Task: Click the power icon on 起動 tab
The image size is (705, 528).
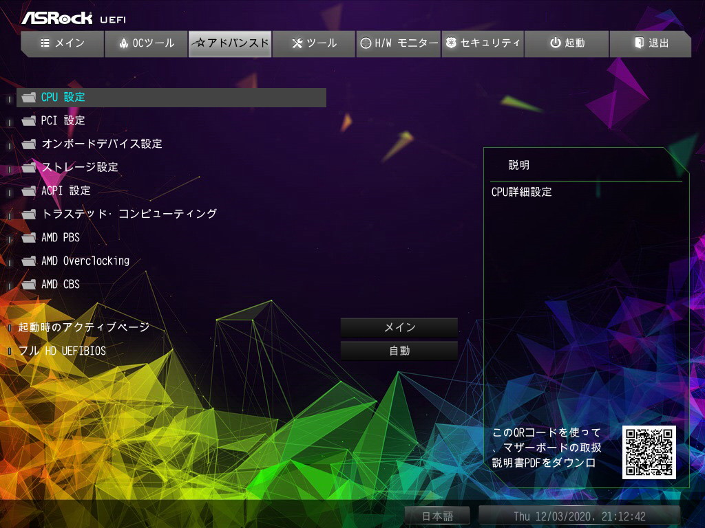Action: 556,43
